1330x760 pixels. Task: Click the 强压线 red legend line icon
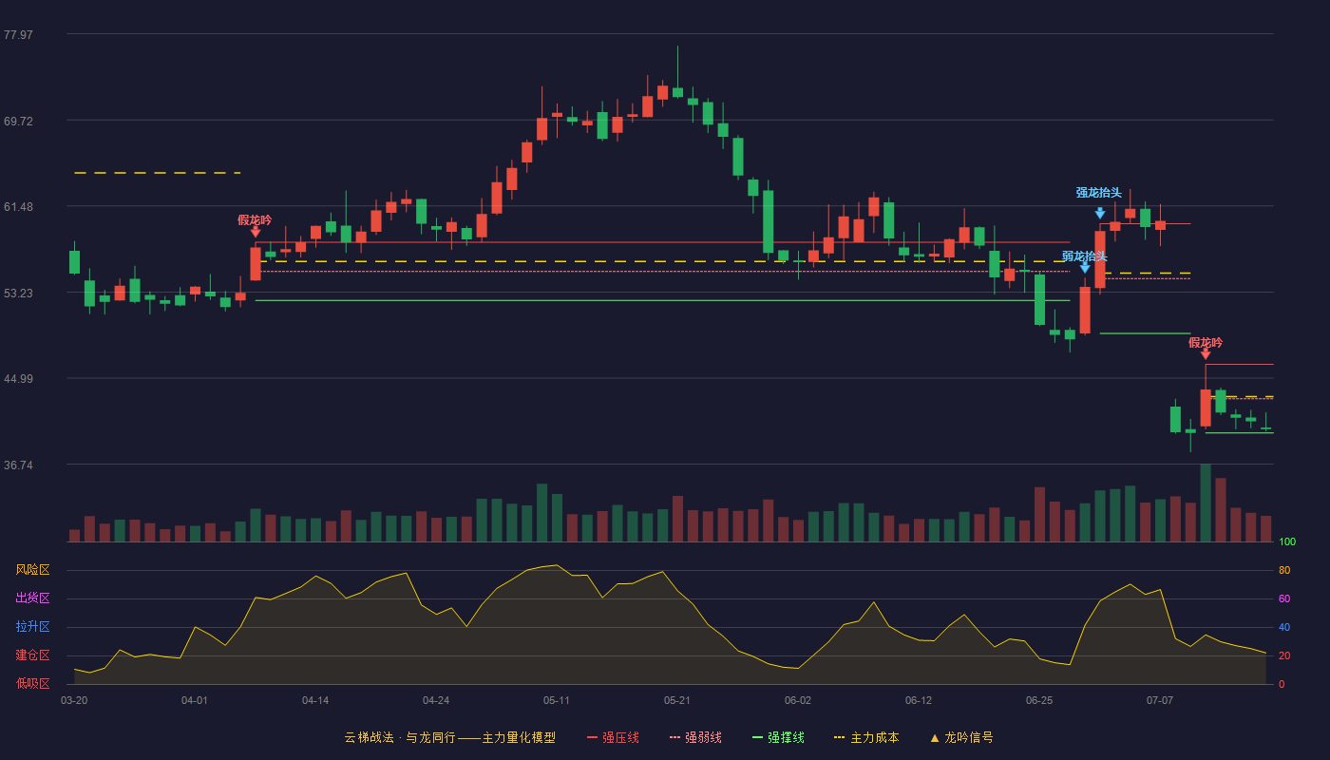point(592,737)
